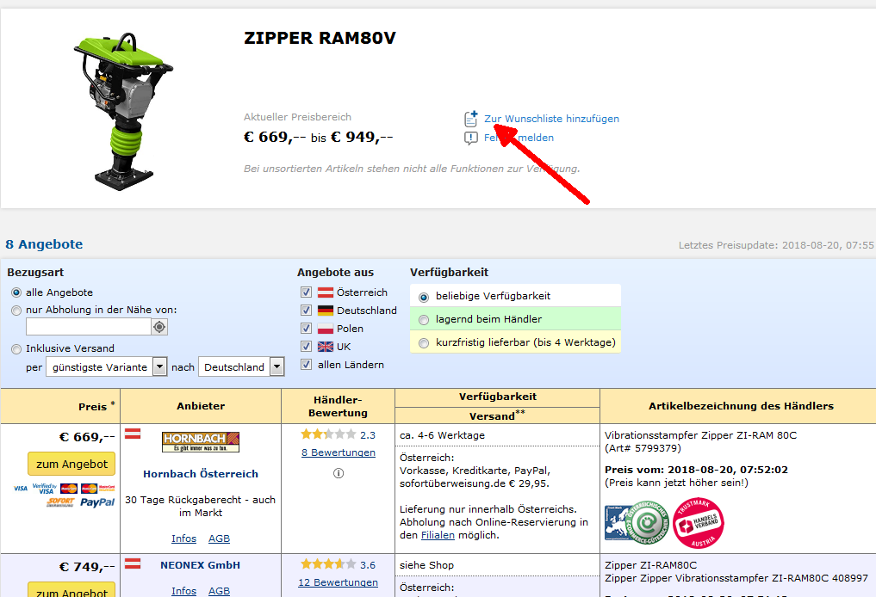
Task: Click the Deutschland flag icon
Action: point(325,311)
